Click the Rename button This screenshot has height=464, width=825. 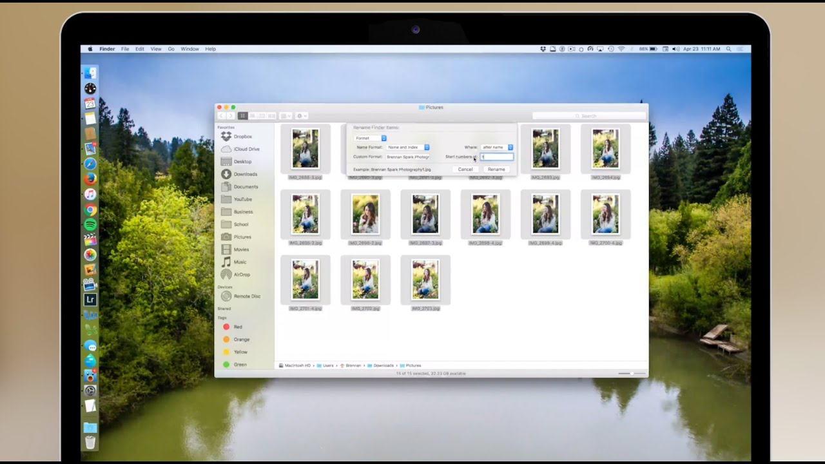496,169
